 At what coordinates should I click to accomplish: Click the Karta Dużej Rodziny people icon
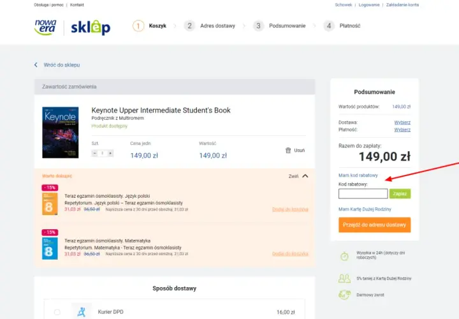(x=344, y=278)
